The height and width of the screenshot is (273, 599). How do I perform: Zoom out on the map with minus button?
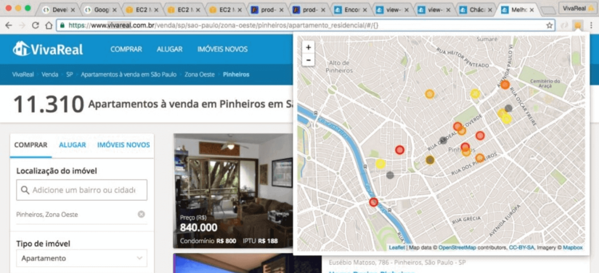pos(308,60)
